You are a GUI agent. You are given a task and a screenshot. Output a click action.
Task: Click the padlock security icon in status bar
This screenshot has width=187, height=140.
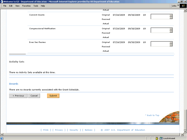157,138
